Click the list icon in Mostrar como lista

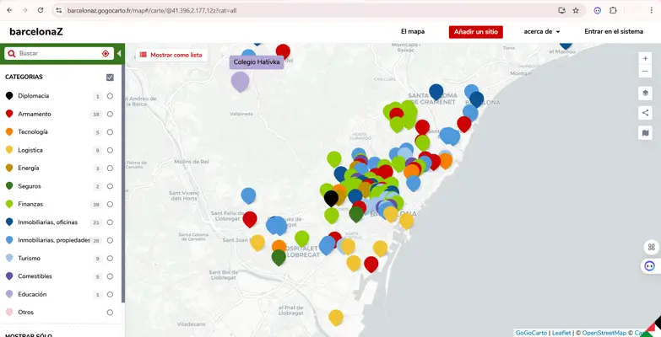tap(144, 55)
